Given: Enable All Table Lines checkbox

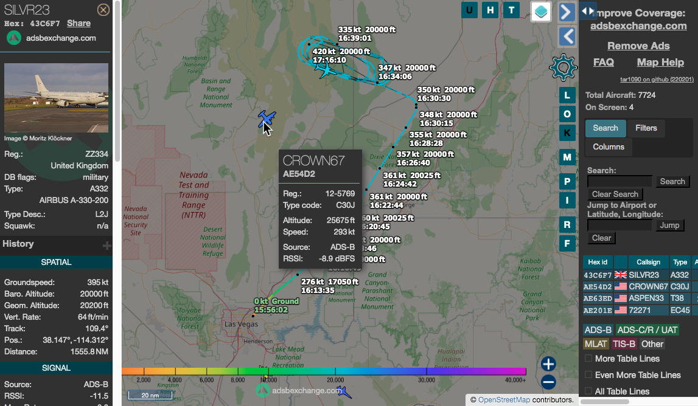Looking at the screenshot, I should (x=588, y=391).
